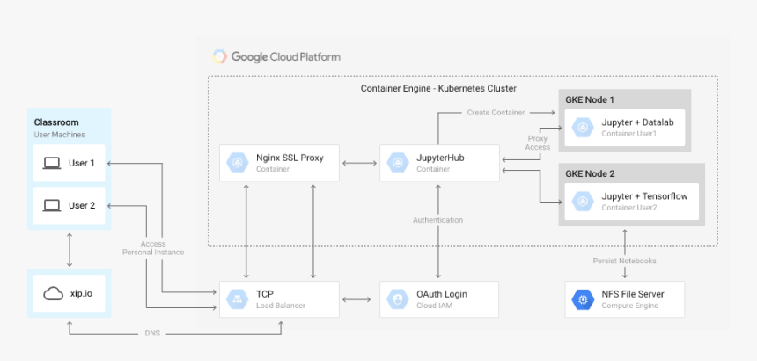This screenshot has height=361, width=757.
Task: Click the 'JupyterHub' title text
Action: click(x=440, y=158)
